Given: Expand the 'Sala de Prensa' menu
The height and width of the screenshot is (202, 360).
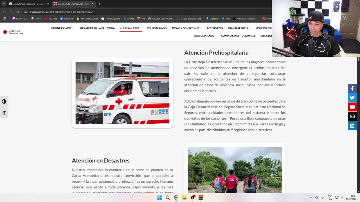Looking at the screenshot, I should coord(205,36).
